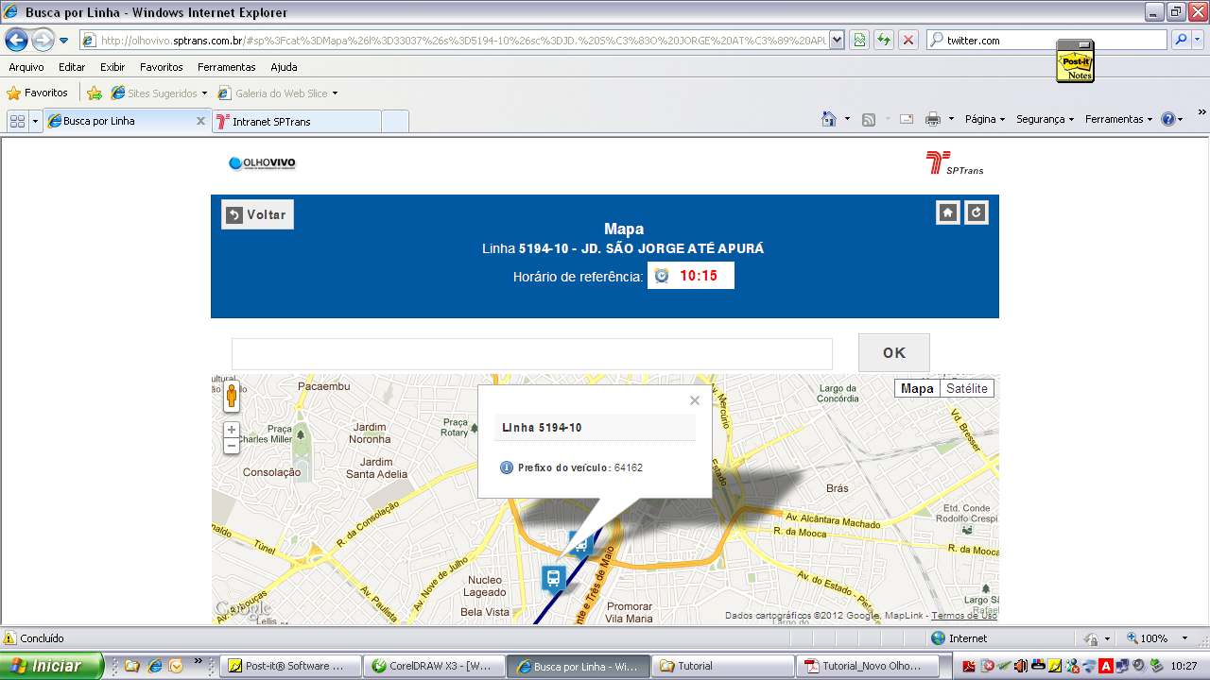The height and width of the screenshot is (680, 1210).
Task: Open Galeria do Web Slice dropdown
Action: tap(278, 93)
